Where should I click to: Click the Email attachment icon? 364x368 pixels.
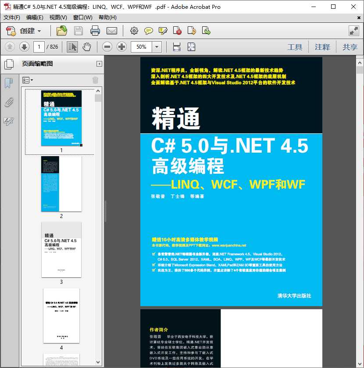pyautogui.click(x=111, y=31)
